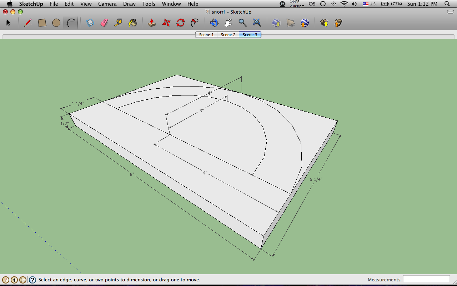Select the Scene 3 tab
The width and height of the screenshot is (457, 286).
click(x=250, y=35)
